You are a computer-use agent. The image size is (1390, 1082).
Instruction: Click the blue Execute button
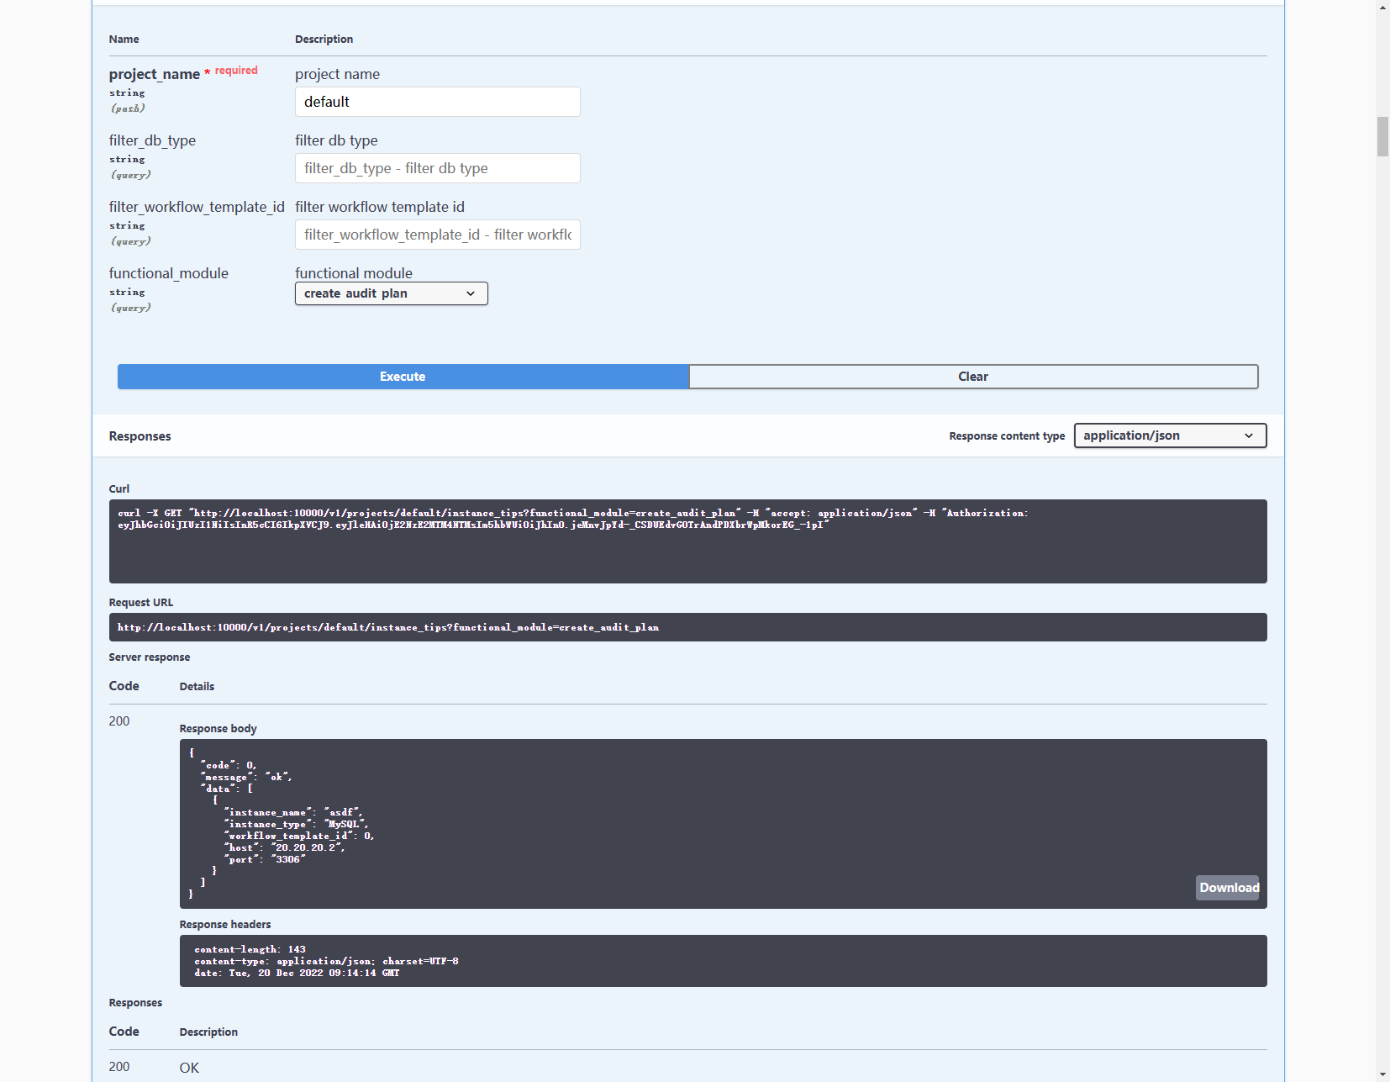[403, 376]
